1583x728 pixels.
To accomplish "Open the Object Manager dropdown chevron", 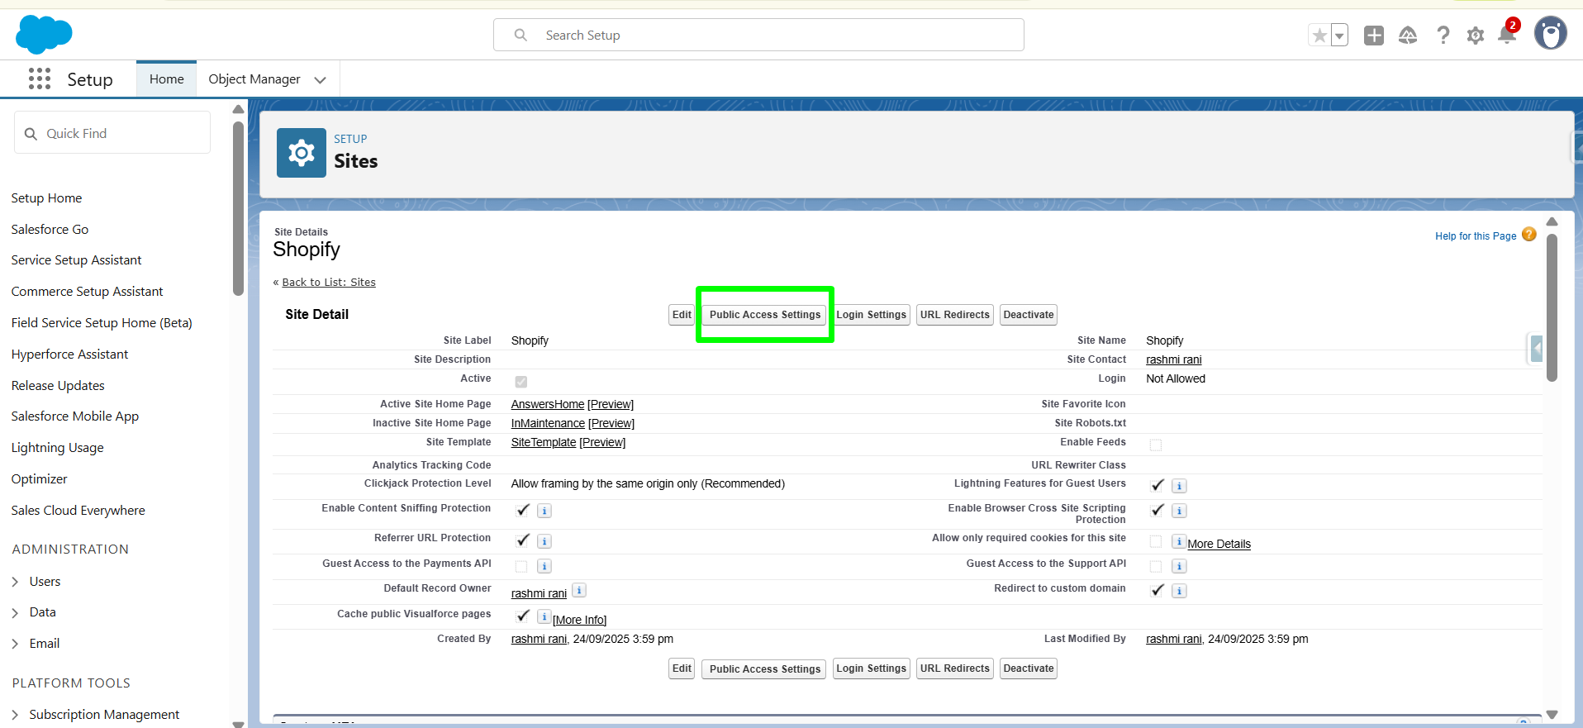I will 321,80.
